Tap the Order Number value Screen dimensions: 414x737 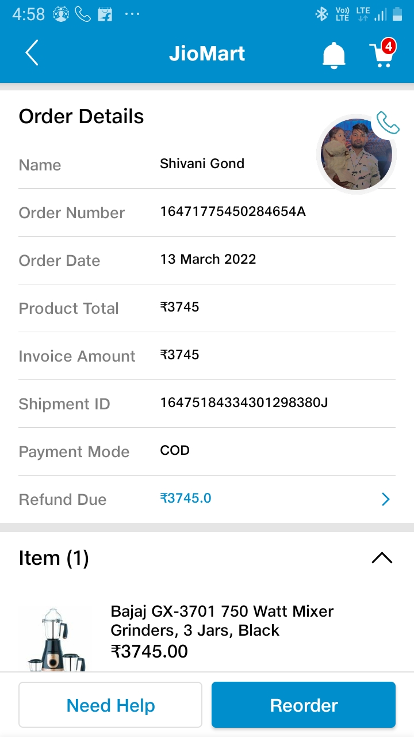233,211
